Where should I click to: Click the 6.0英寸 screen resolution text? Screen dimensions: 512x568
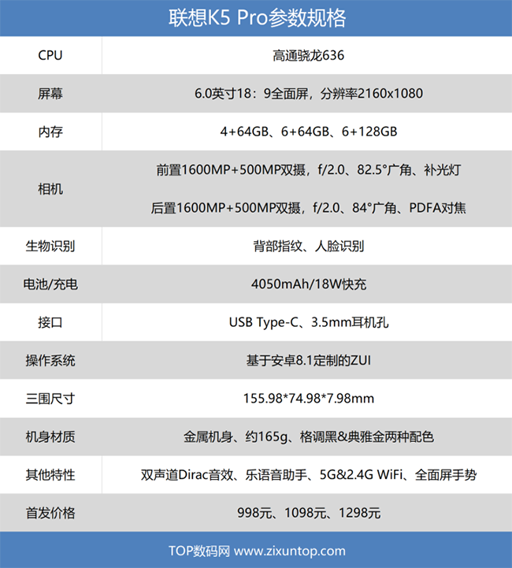(x=308, y=94)
